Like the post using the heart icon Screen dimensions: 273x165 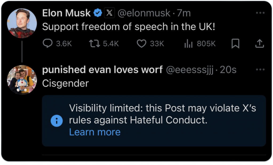(x=141, y=44)
